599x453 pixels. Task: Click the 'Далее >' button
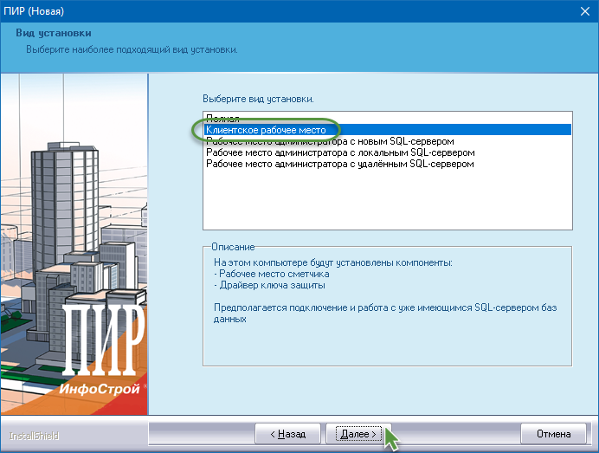358,434
